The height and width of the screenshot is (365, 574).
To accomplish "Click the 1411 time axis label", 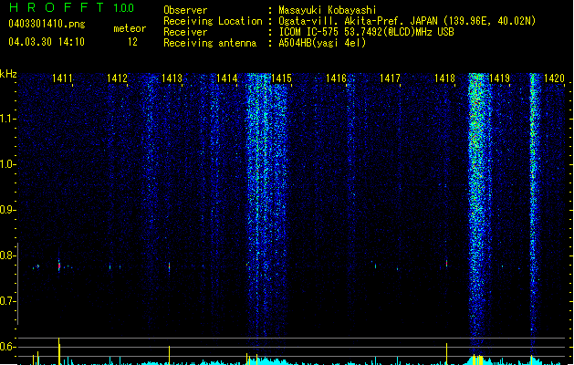I will (x=62, y=78).
